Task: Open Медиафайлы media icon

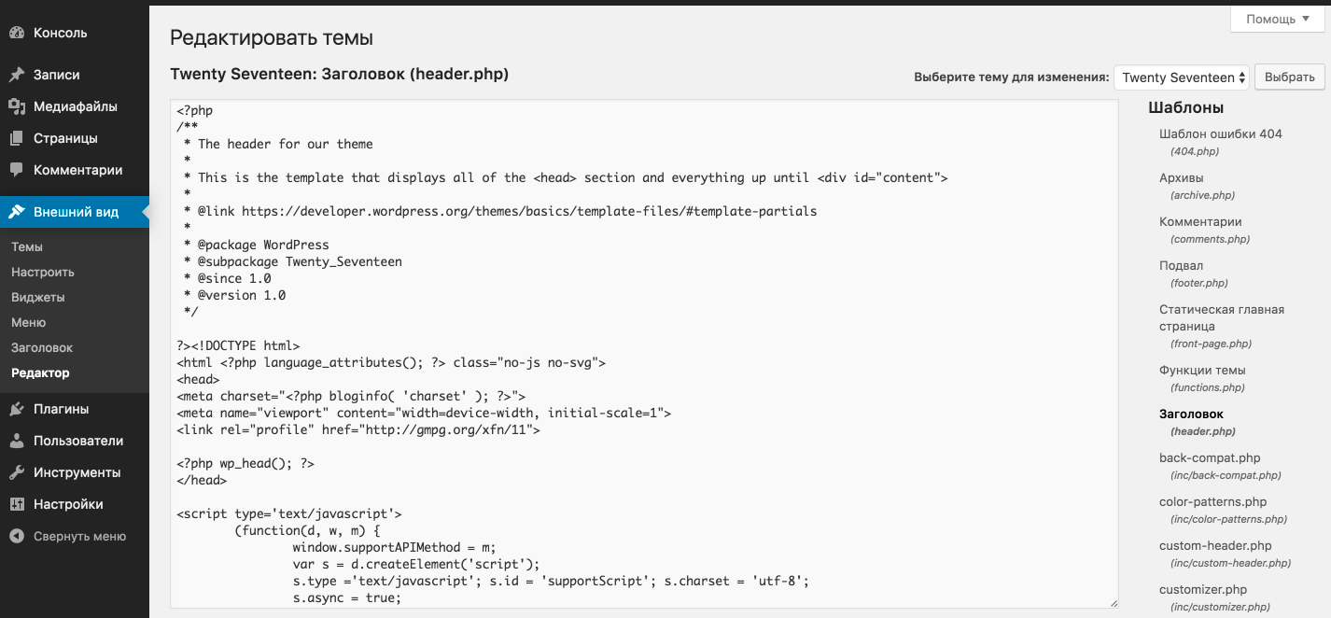Action: [17, 106]
